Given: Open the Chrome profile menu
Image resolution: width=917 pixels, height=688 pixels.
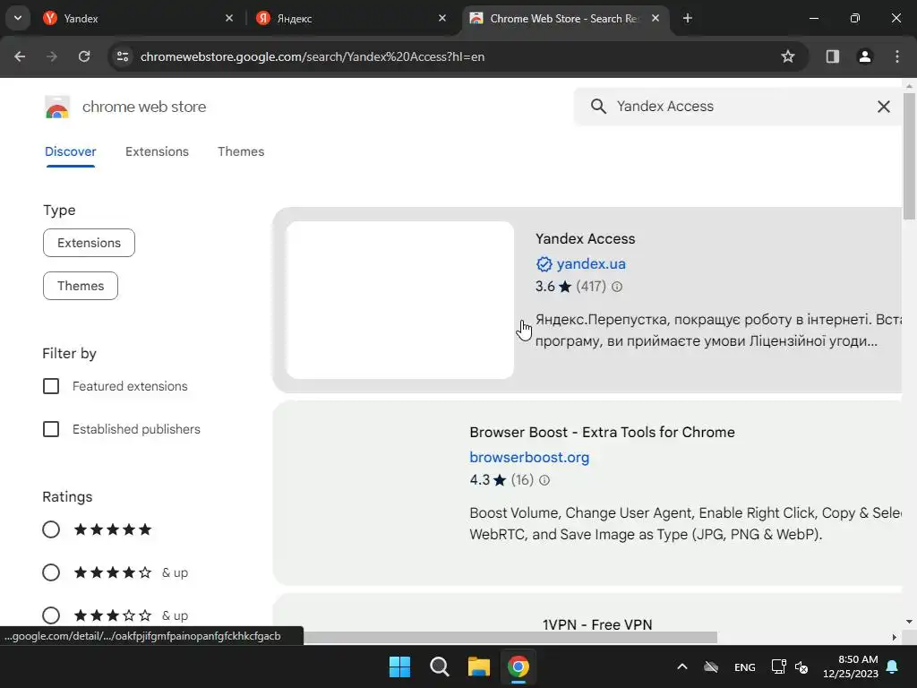Looking at the screenshot, I should coord(865,56).
